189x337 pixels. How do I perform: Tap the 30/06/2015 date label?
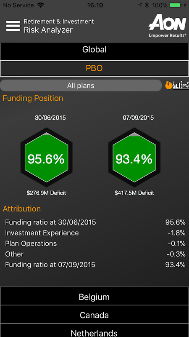tap(50, 118)
